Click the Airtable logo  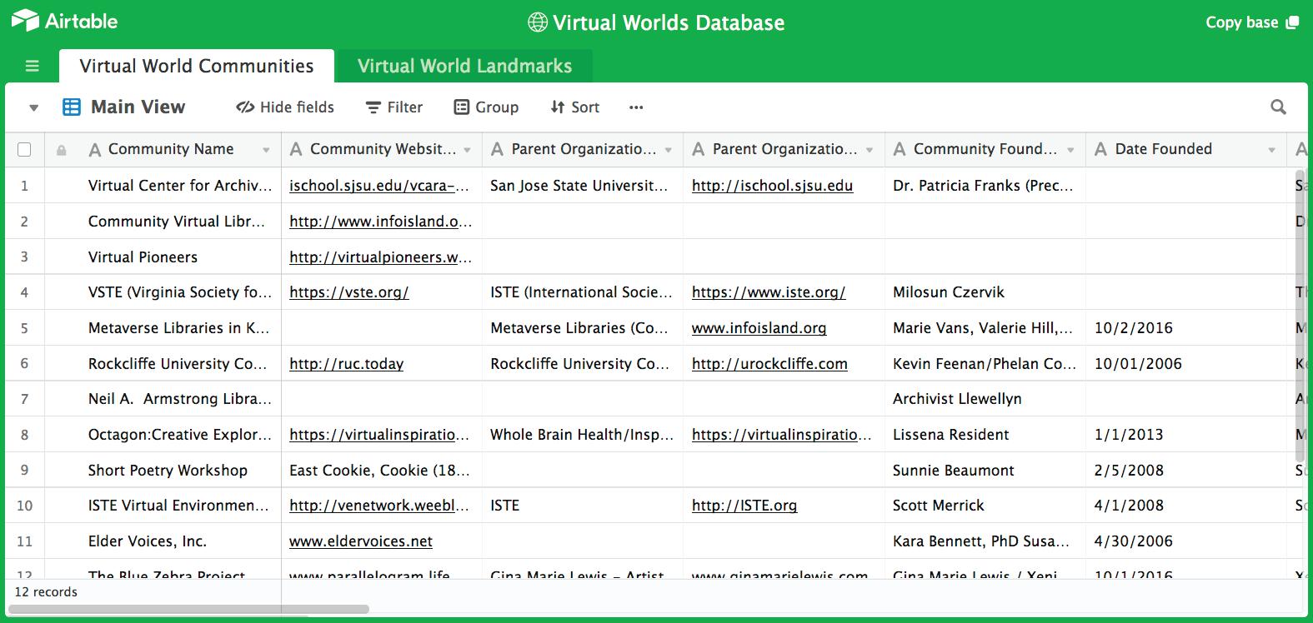pos(64,22)
